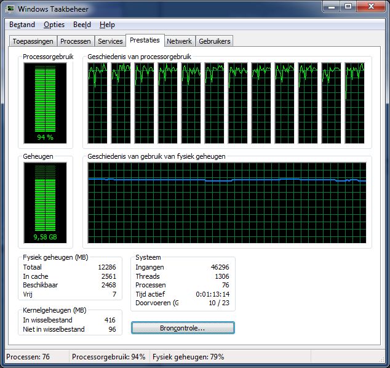Viewport: 390px width, 368px height.
Task: Click the Totaal value 12286
Action: [107, 267]
